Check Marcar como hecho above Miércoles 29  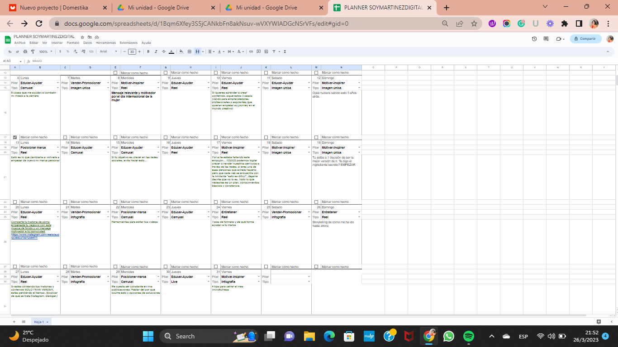point(115,267)
